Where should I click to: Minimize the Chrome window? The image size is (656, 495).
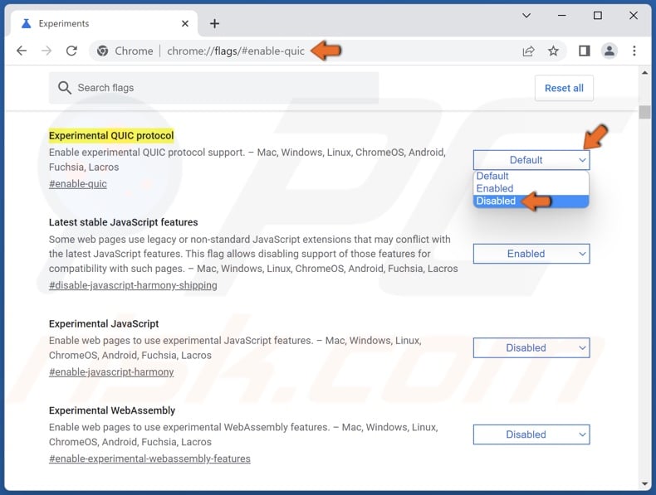(562, 16)
